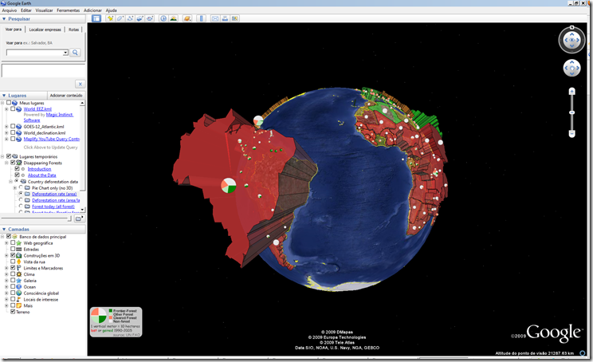Viewport: 593px width, 362px height.
Task: Click the email envelope toolbar icon
Action: [215, 18]
